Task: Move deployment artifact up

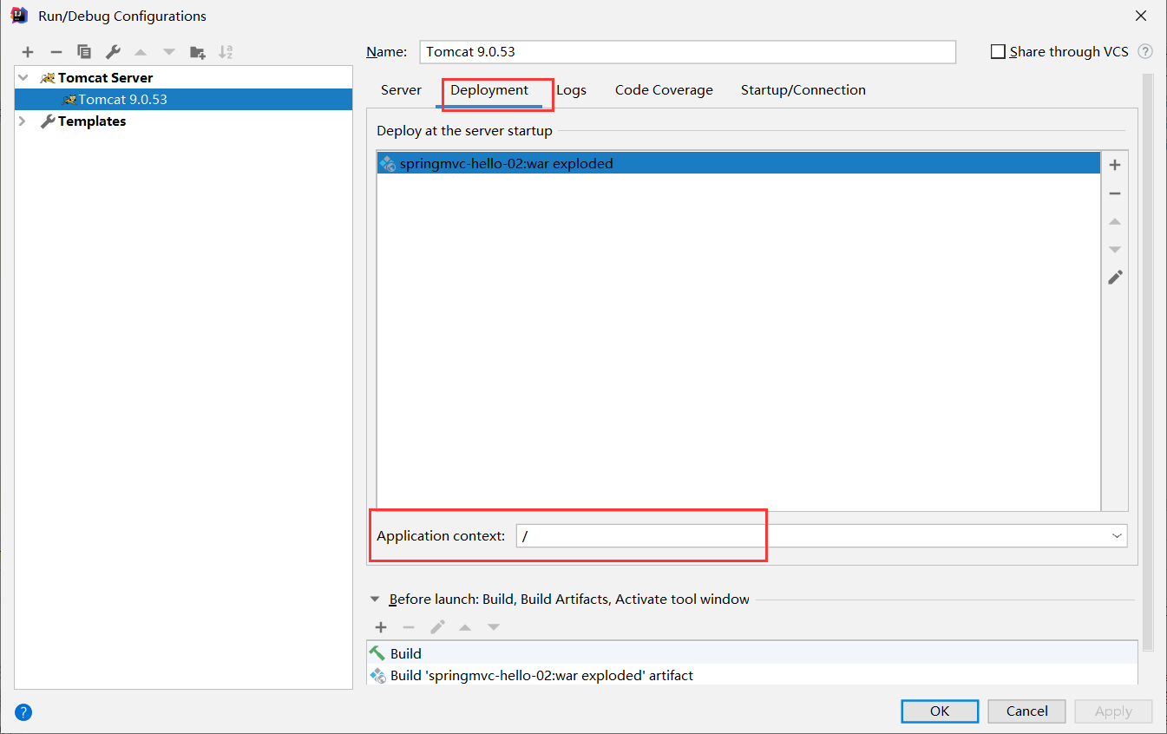Action: coord(1115,221)
